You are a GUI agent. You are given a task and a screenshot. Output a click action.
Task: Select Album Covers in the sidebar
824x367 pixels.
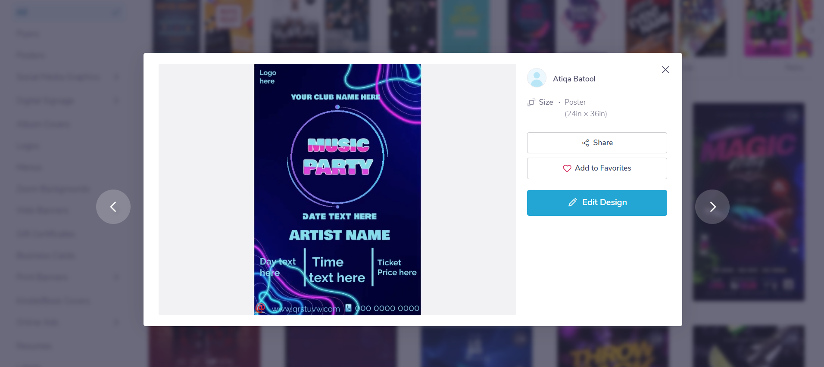[43, 124]
